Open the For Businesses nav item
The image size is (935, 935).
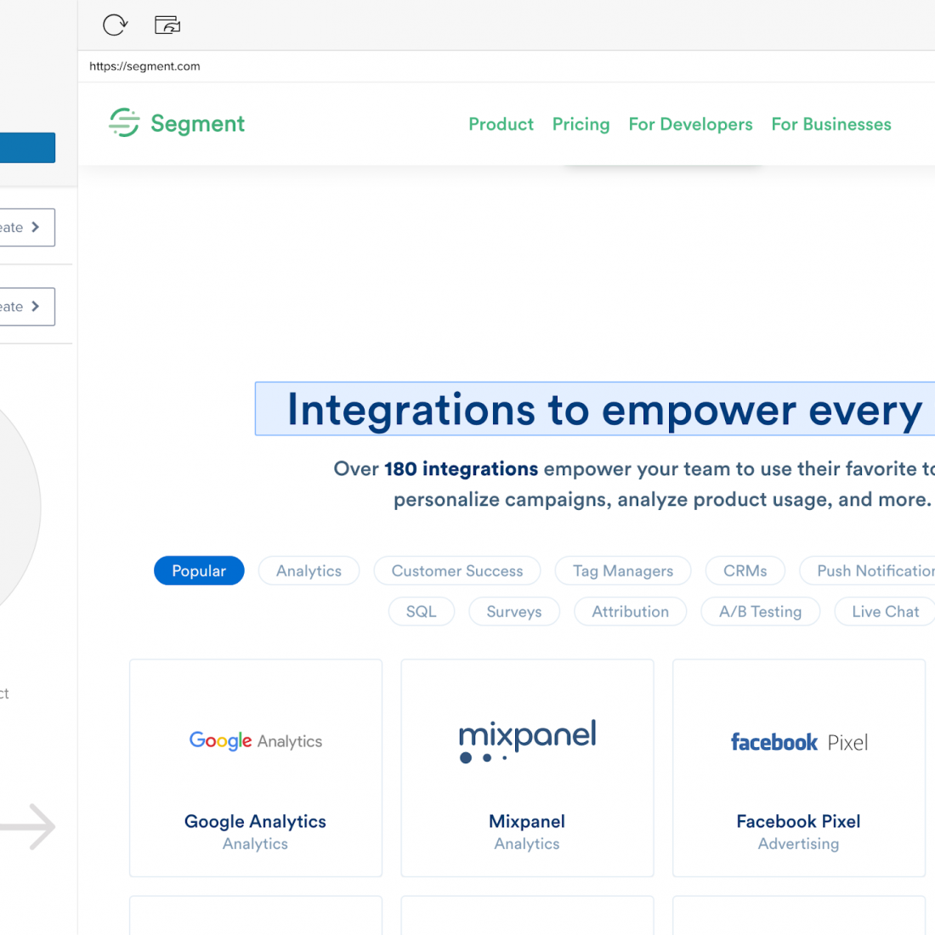(831, 124)
